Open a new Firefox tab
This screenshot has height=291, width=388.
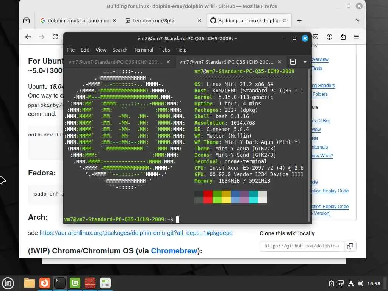(x=299, y=20)
